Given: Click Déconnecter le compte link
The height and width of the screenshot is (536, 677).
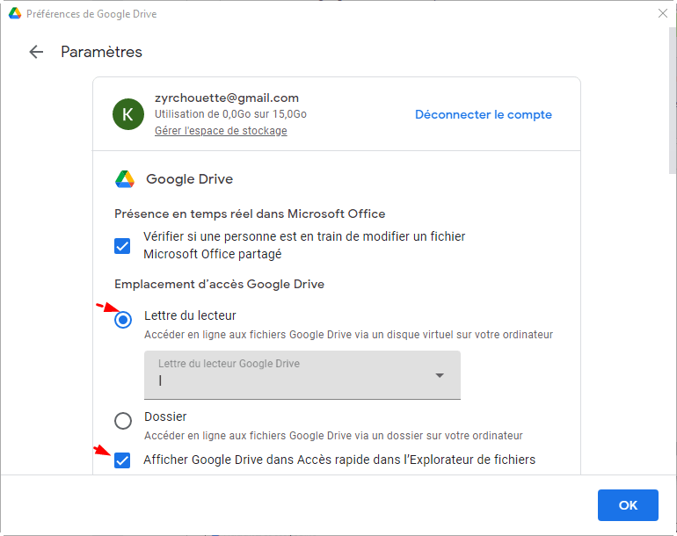Looking at the screenshot, I should coord(483,114).
